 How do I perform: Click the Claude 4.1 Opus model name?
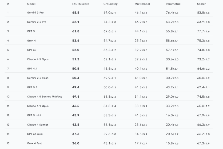click(38, 106)
